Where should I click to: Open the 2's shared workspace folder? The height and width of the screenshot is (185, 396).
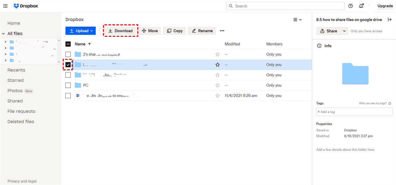pyautogui.click(x=101, y=55)
